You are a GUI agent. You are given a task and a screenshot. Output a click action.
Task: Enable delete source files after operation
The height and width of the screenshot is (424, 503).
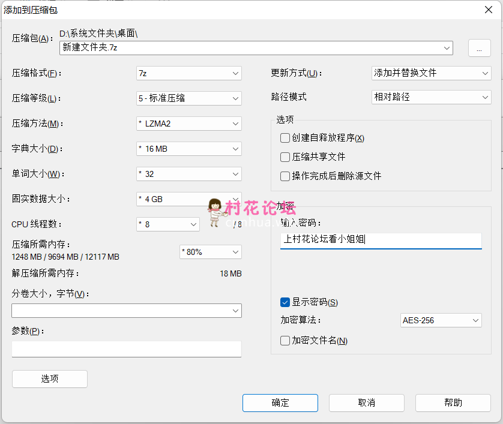coord(285,176)
